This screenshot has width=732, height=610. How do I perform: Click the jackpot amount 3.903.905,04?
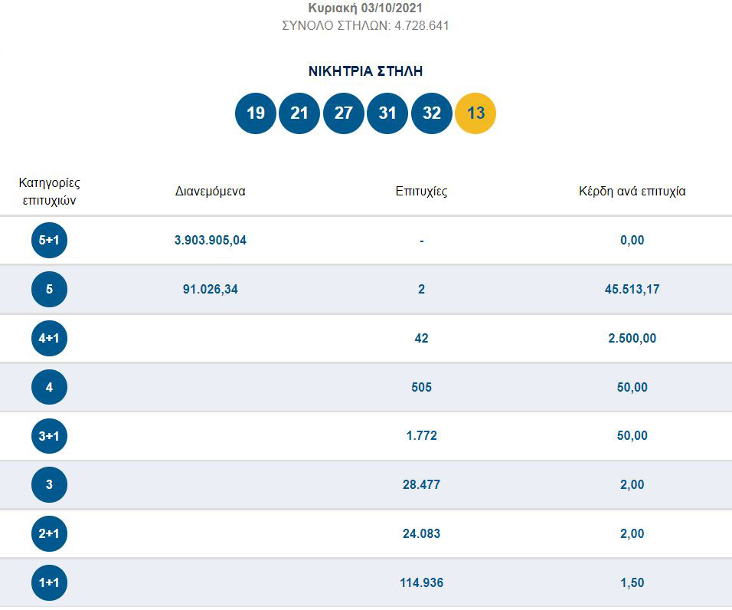point(210,240)
